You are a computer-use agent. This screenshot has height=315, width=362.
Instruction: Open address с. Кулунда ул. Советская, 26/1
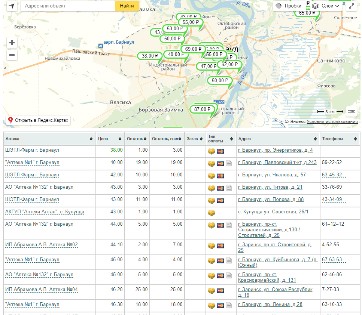pos(273,212)
